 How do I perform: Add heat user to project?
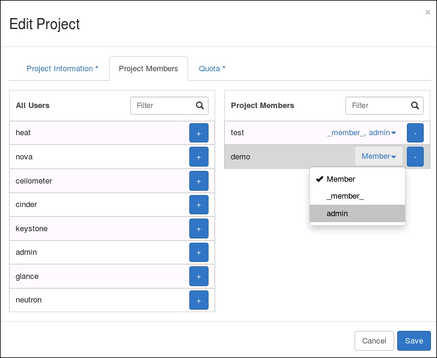tap(198, 133)
